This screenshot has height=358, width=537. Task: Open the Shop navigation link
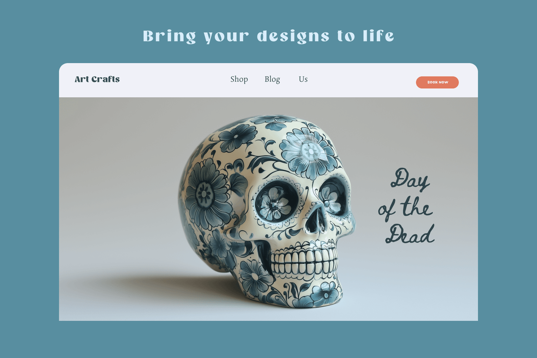coord(239,79)
